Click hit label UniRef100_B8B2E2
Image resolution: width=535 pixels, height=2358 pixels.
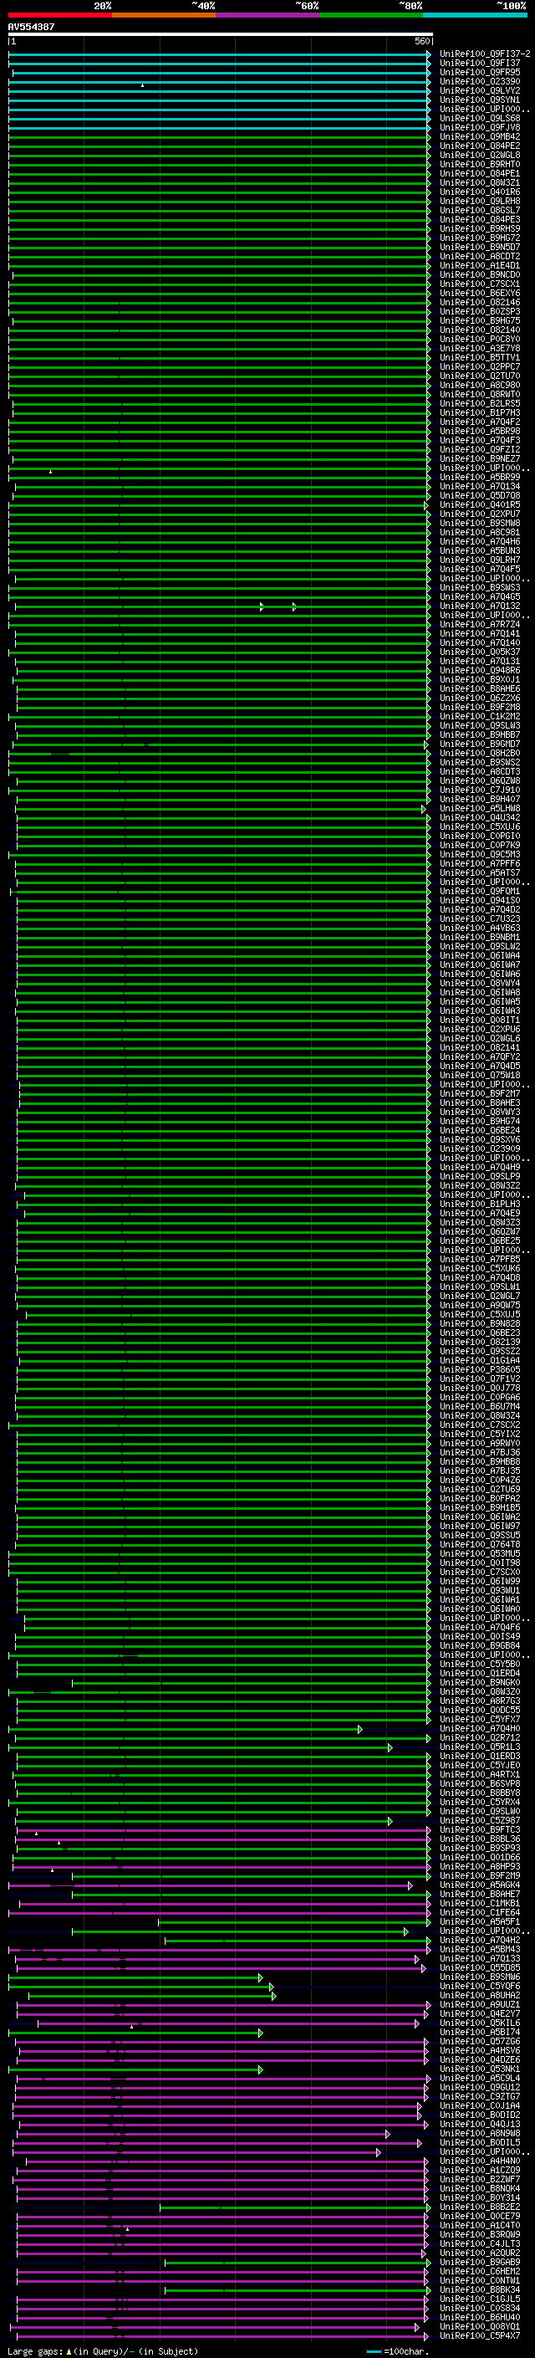480,2207
